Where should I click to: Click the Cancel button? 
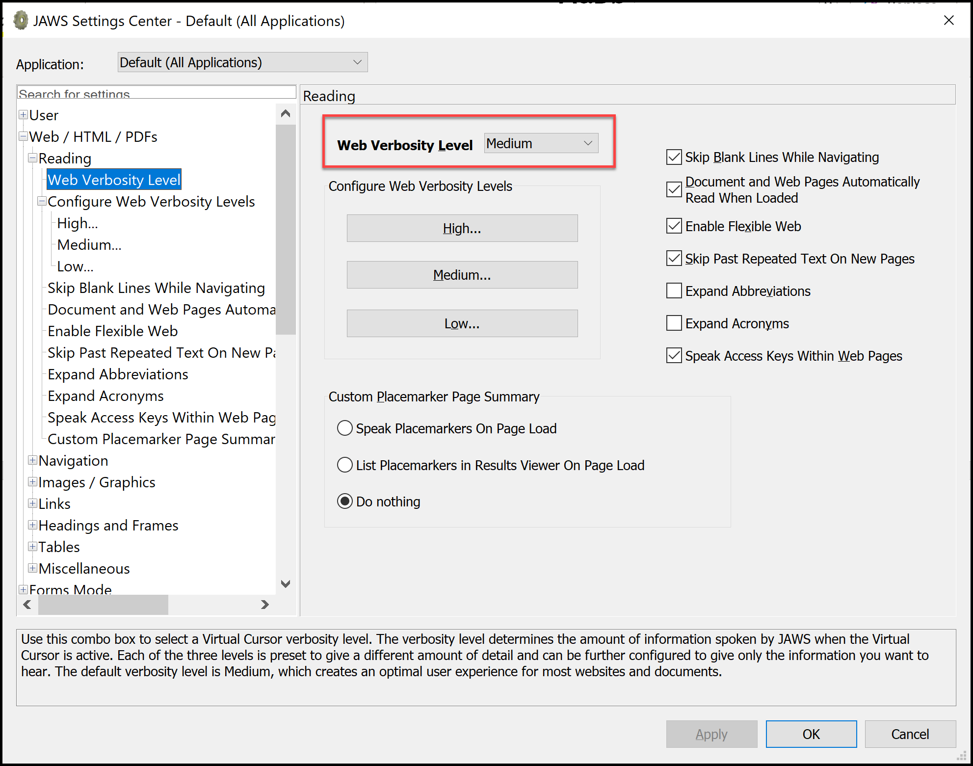(911, 734)
